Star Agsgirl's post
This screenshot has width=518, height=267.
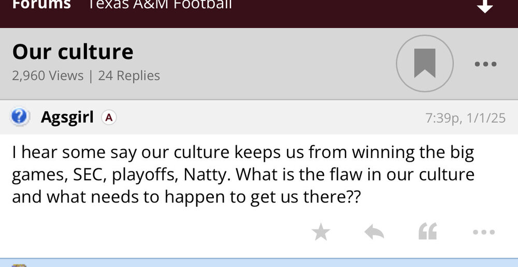click(x=321, y=232)
